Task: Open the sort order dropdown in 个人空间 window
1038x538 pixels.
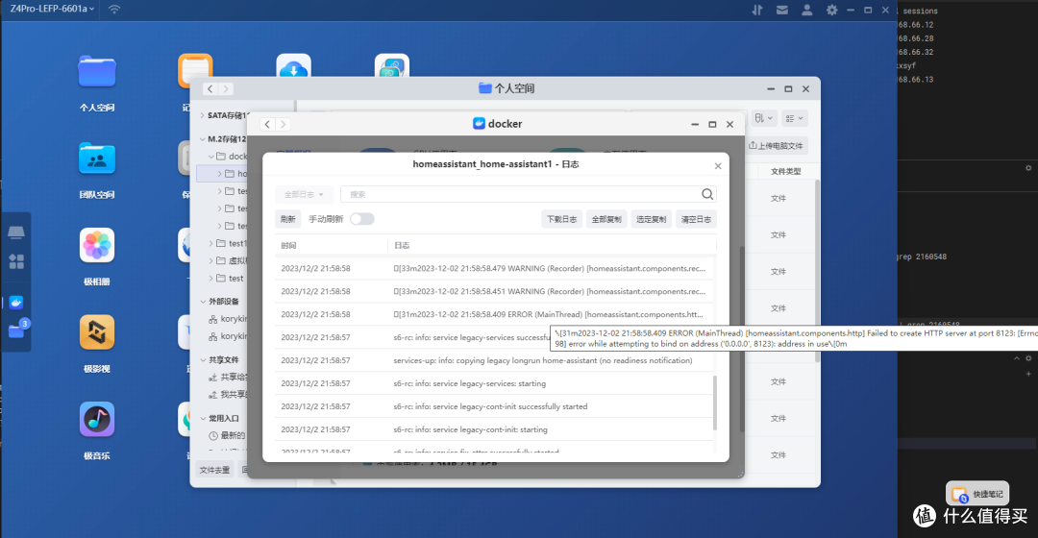Action: coord(764,118)
